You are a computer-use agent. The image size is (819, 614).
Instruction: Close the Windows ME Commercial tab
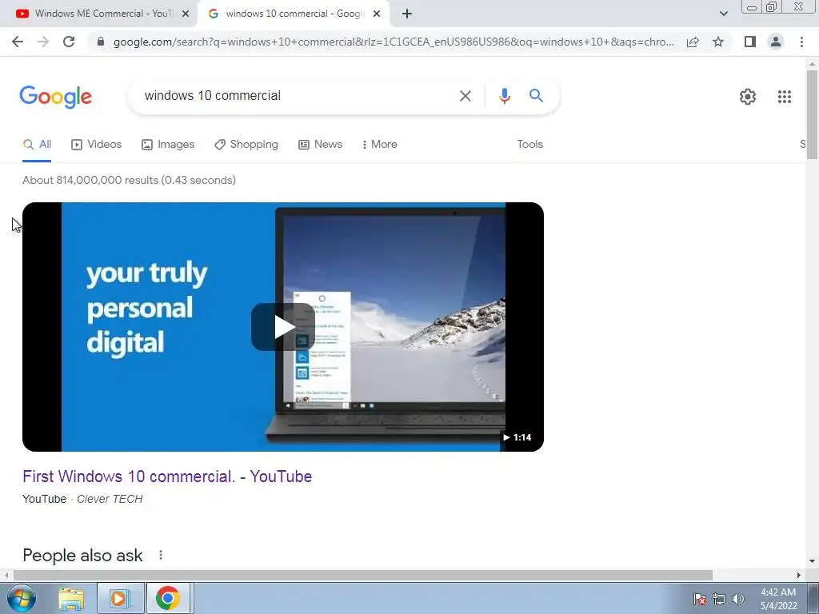tap(186, 14)
